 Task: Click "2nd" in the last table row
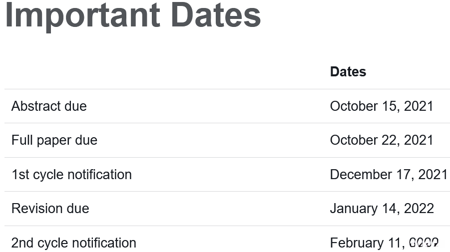pyautogui.click(x=22, y=243)
